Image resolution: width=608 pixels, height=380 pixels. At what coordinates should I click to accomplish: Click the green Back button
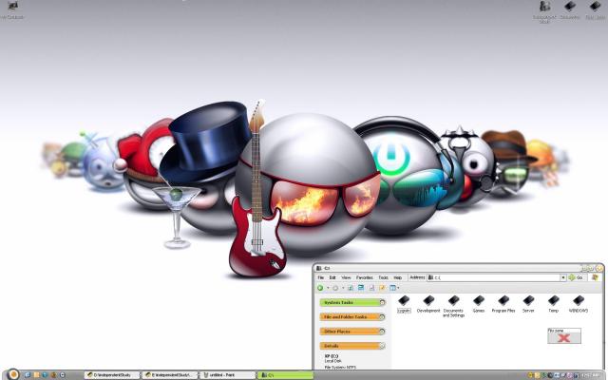[x=320, y=288]
